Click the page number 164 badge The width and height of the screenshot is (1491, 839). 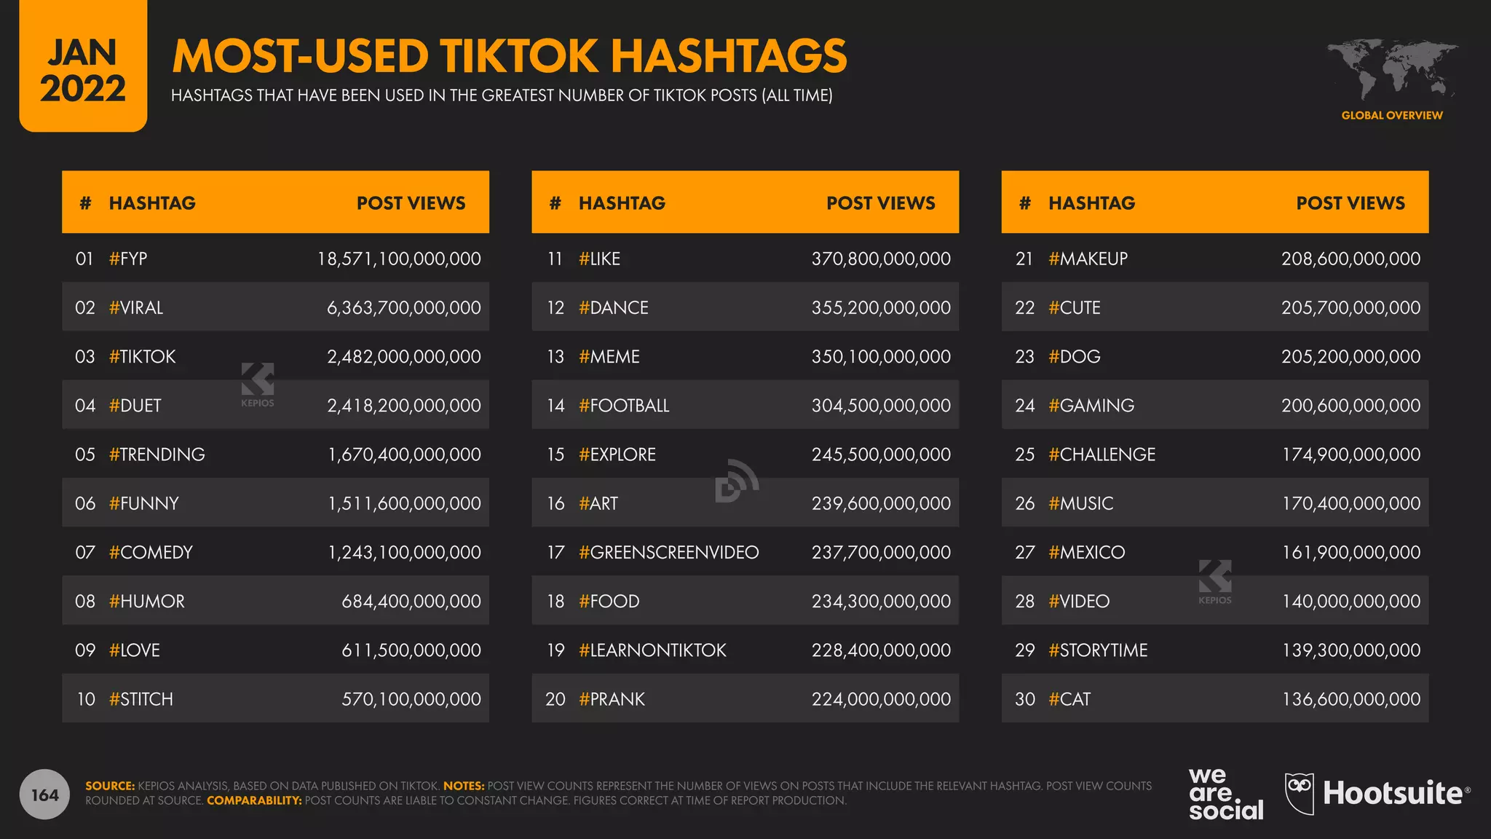point(45,795)
